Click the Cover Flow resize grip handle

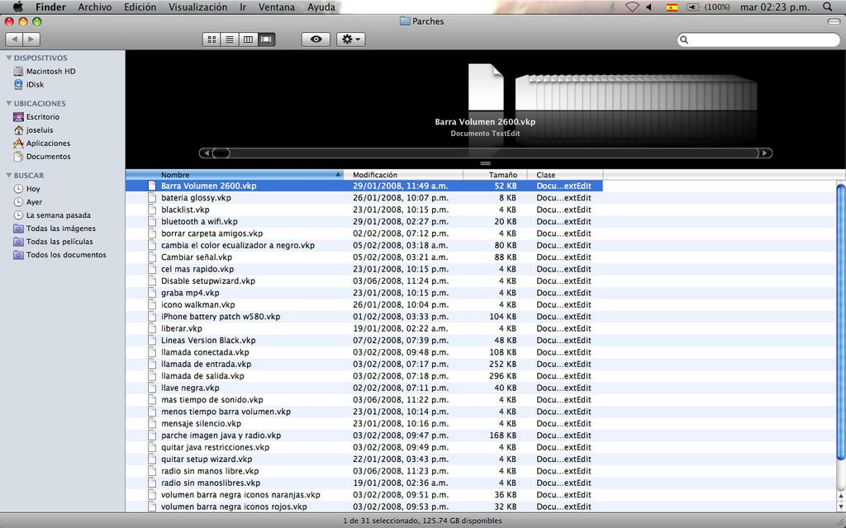click(x=485, y=163)
